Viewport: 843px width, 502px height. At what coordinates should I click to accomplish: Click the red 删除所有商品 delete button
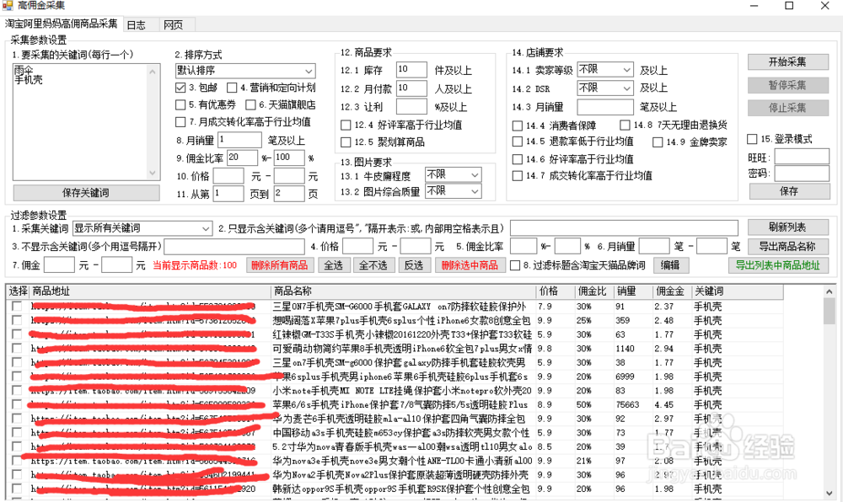(281, 264)
